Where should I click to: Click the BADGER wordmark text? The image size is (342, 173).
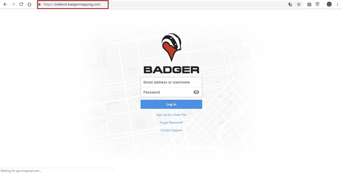click(x=171, y=70)
